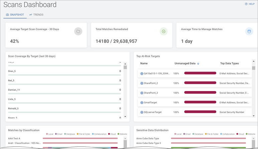Click target icon beside SharePoint_2
The height and width of the screenshot is (149, 258).
[x=142, y=83]
